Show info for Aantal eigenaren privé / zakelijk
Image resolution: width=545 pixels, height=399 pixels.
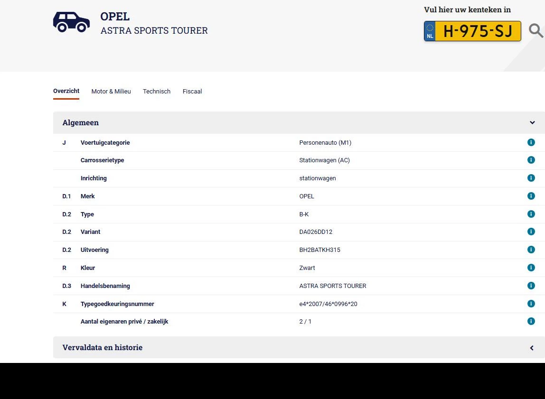(x=531, y=321)
